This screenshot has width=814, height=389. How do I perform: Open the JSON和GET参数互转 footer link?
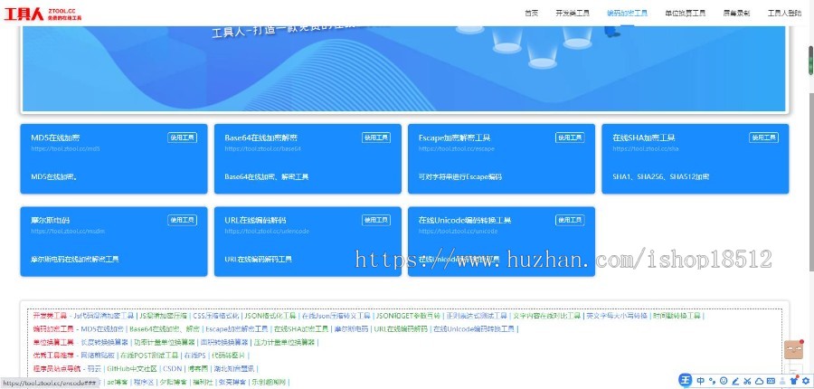point(408,315)
